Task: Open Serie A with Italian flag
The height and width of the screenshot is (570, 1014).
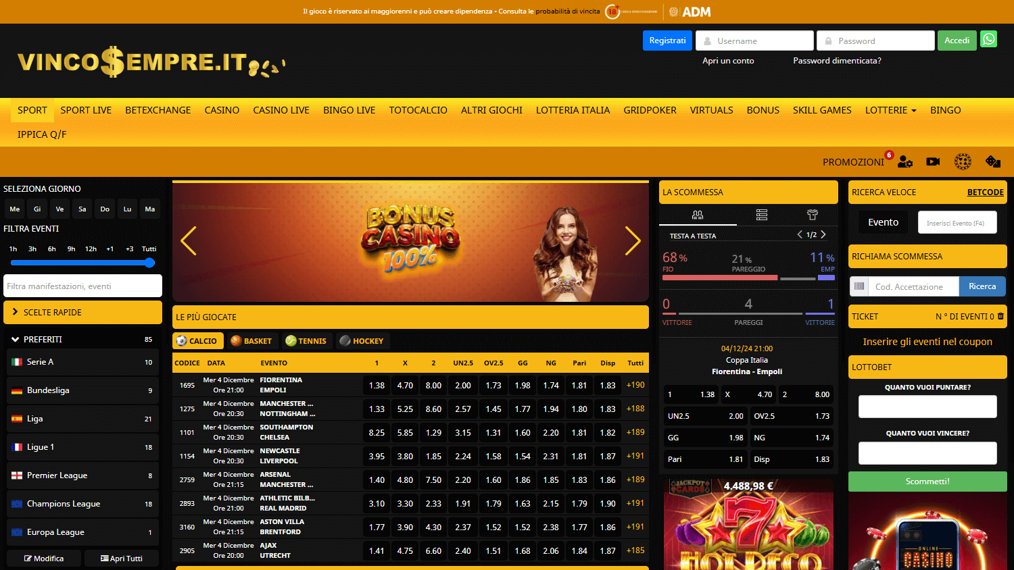Action: (x=82, y=362)
